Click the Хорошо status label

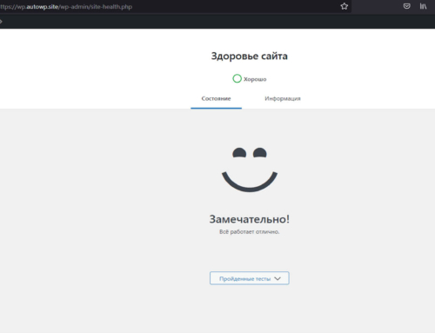tap(255, 79)
